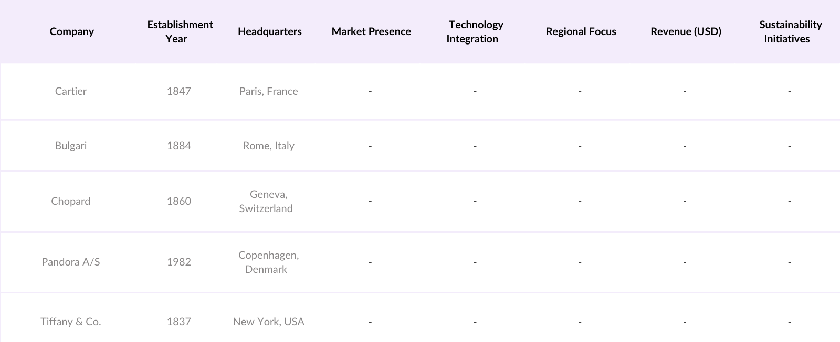Image resolution: width=840 pixels, height=342 pixels.
Task: Select the Sustainability Initiatives header
Action: [x=790, y=31]
